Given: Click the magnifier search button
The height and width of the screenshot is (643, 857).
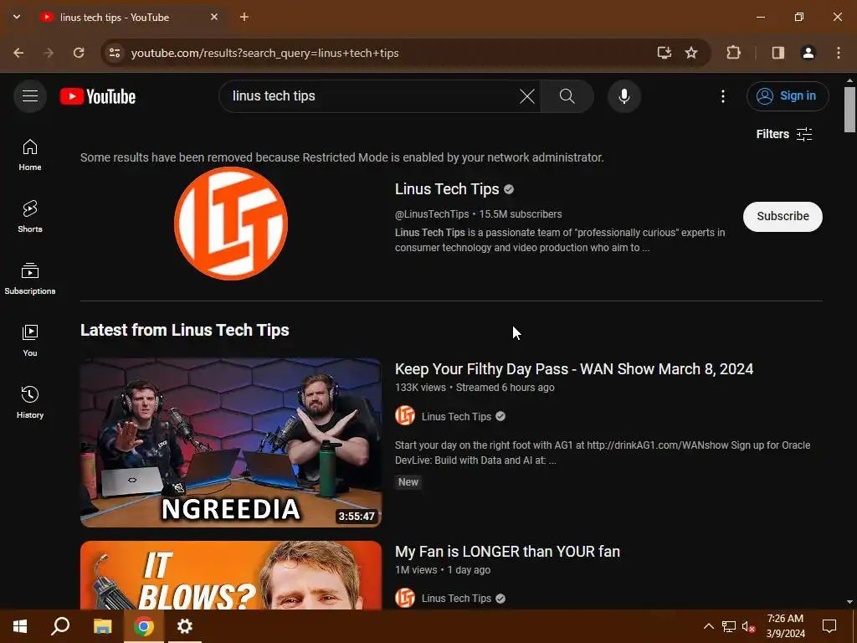Looking at the screenshot, I should coord(567,96).
